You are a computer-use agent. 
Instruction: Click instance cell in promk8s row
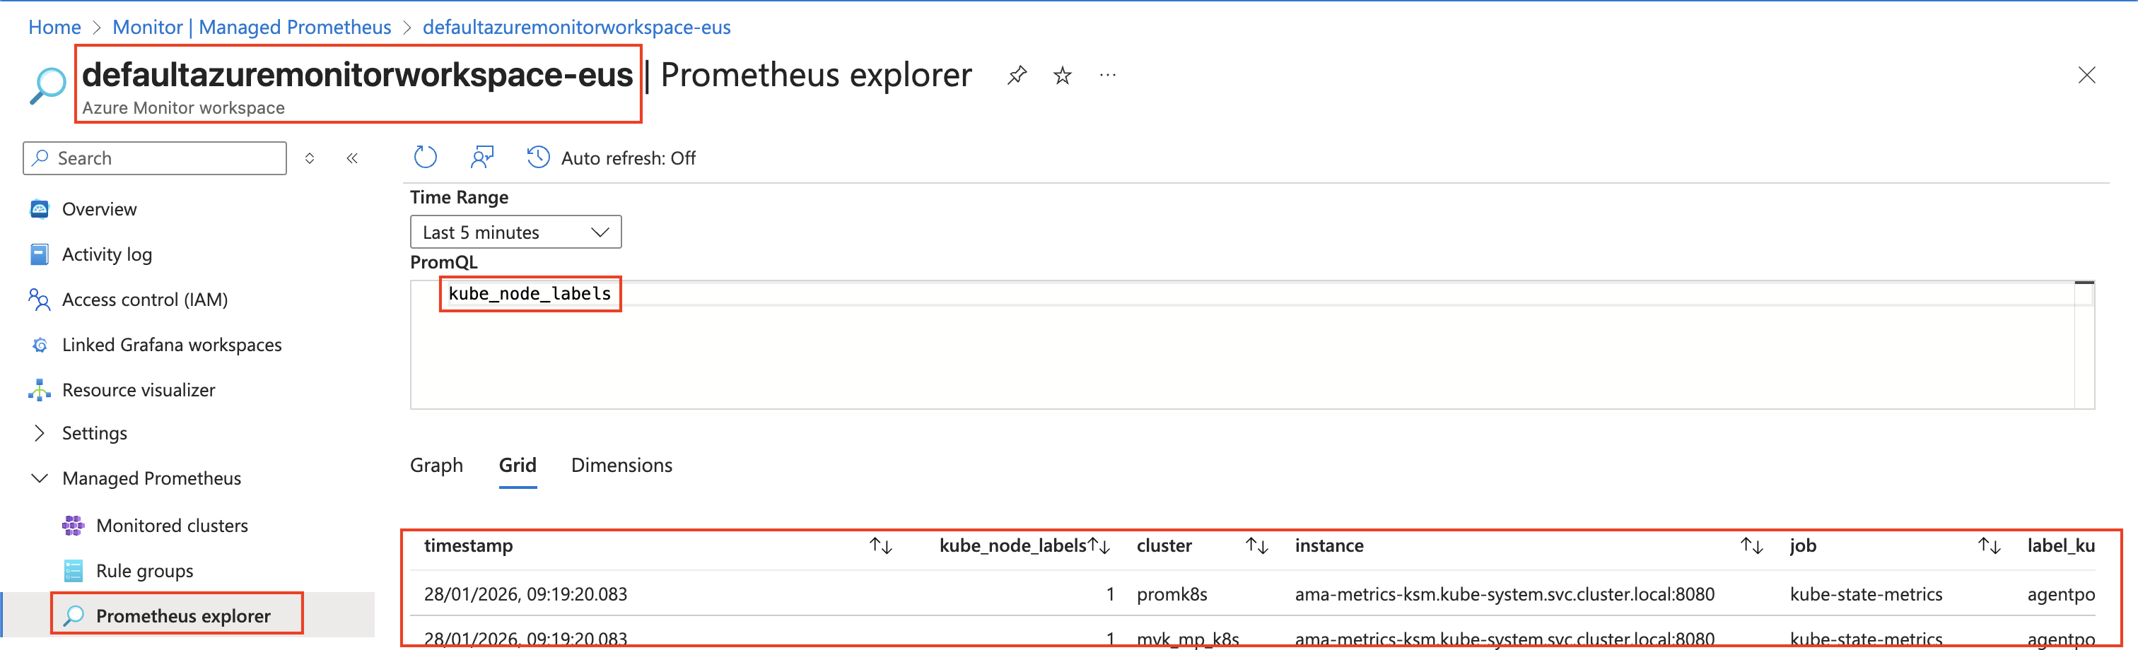tap(1505, 594)
